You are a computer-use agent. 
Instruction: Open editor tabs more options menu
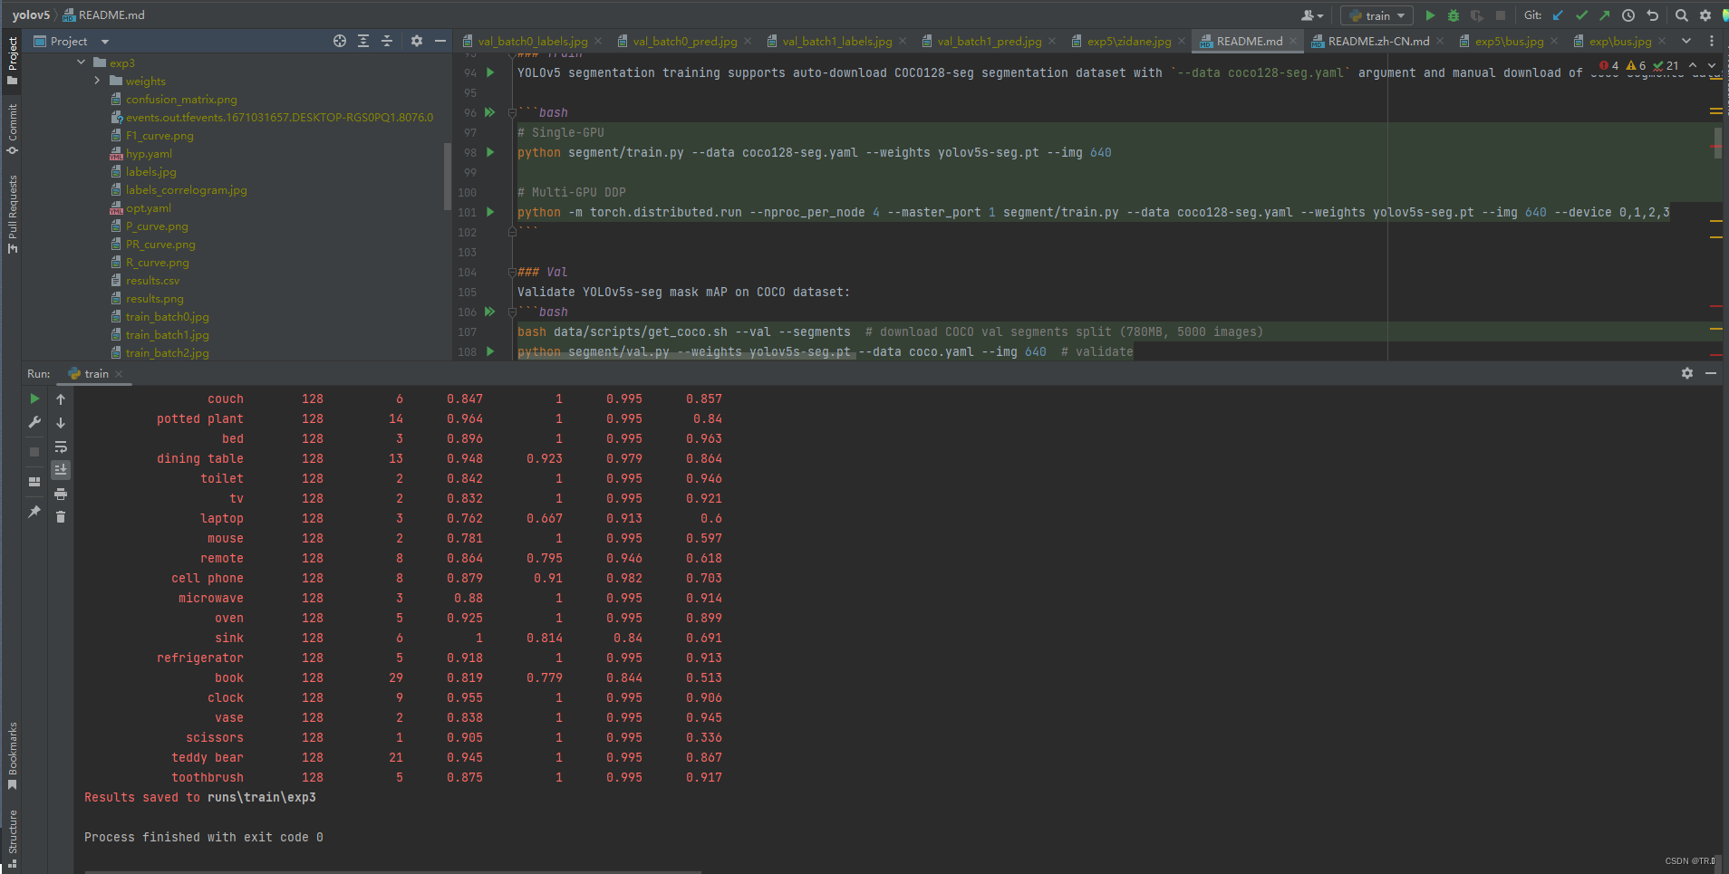coord(1711,41)
